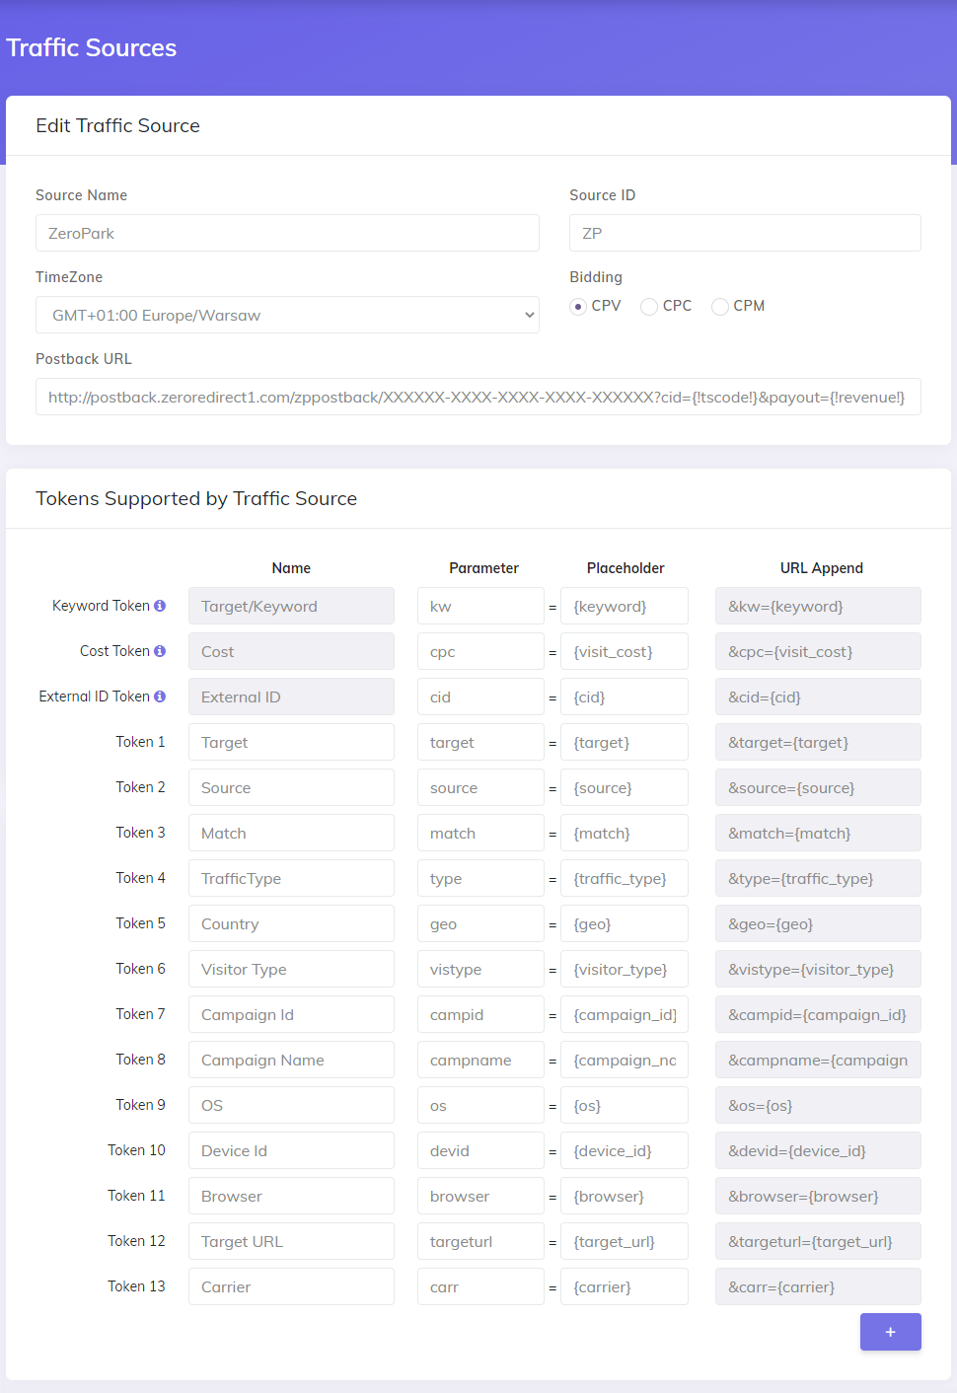Add a new token with plus button
This screenshot has height=1393, width=957.
click(x=891, y=1332)
